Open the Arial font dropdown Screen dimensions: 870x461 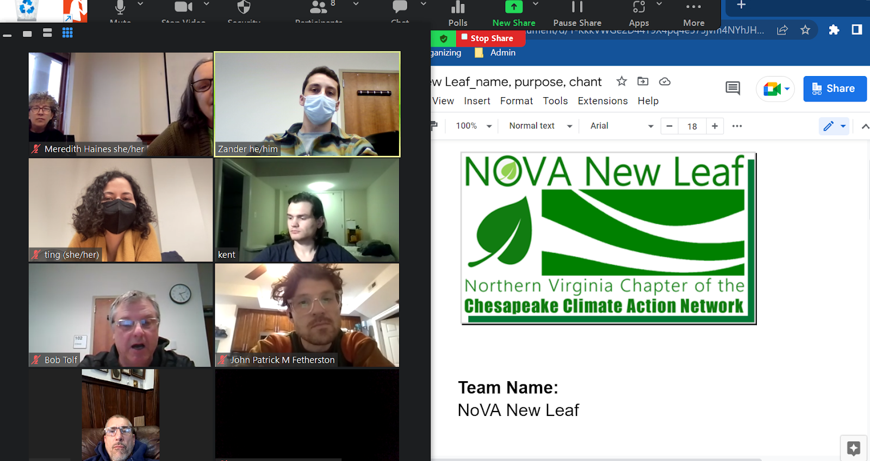[622, 126]
